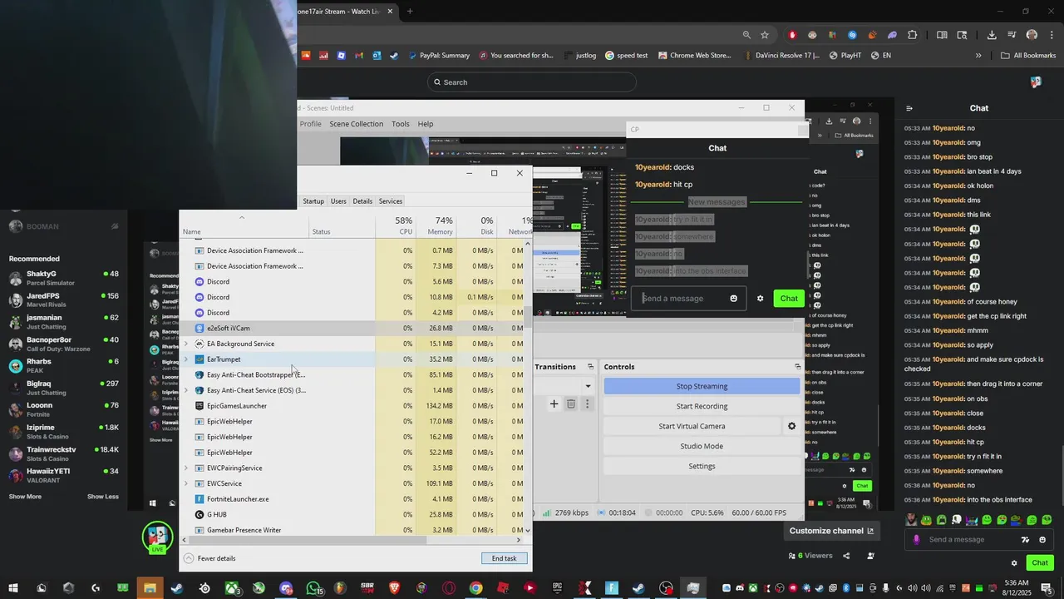Open OBS Profile menu
1064x599 pixels.
310,124
